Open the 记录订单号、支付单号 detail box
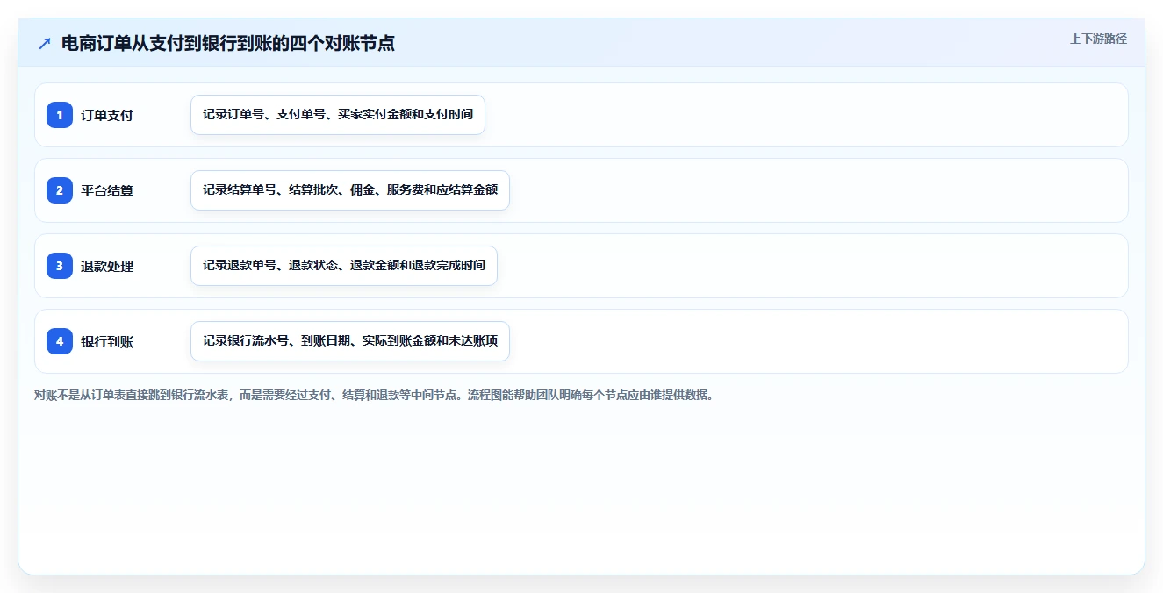Screen dimensions: 1163x593 coord(338,115)
